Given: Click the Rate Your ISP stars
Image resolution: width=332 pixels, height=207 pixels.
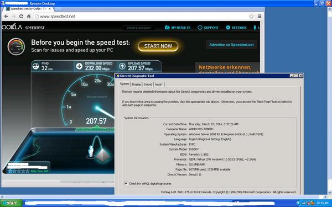Looking at the screenshot, I should click(x=19, y=171).
